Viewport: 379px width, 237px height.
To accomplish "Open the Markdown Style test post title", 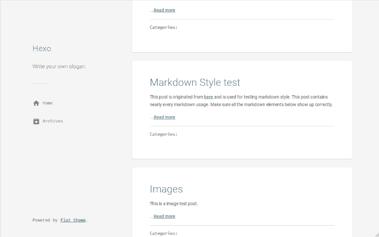I will 195,82.
